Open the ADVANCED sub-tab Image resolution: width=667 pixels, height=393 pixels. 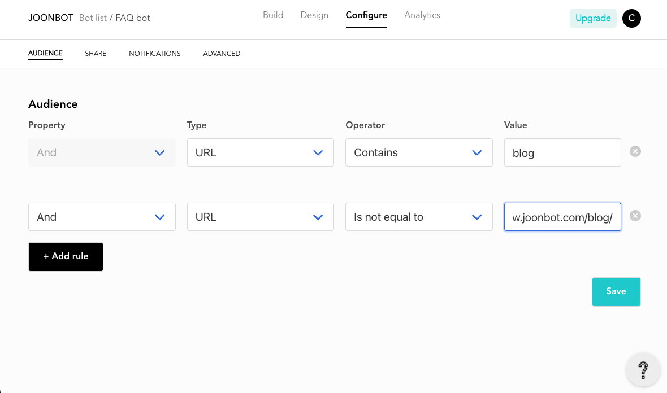(x=222, y=54)
